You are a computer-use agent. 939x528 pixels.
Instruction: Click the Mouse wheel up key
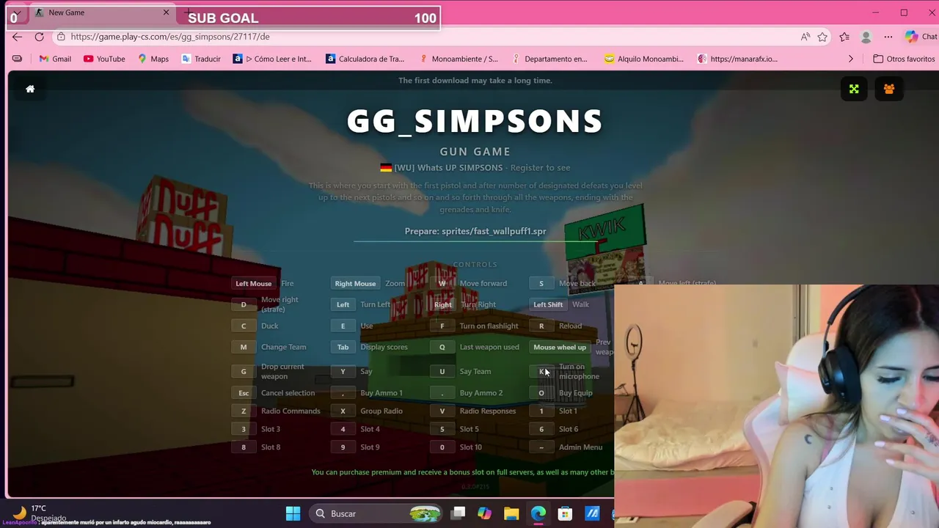tap(560, 348)
